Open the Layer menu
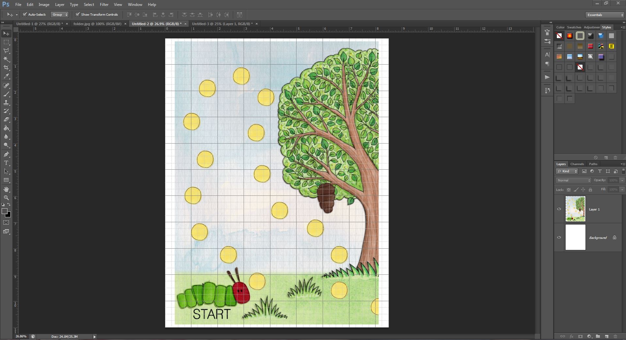Image resolution: width=626 pixels, height=340 pixels. click(x=60, y=5)
